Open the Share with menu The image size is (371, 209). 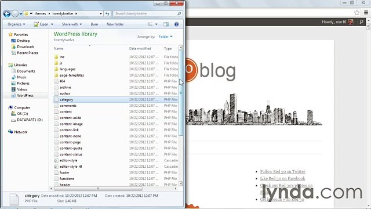coord(72,24)
